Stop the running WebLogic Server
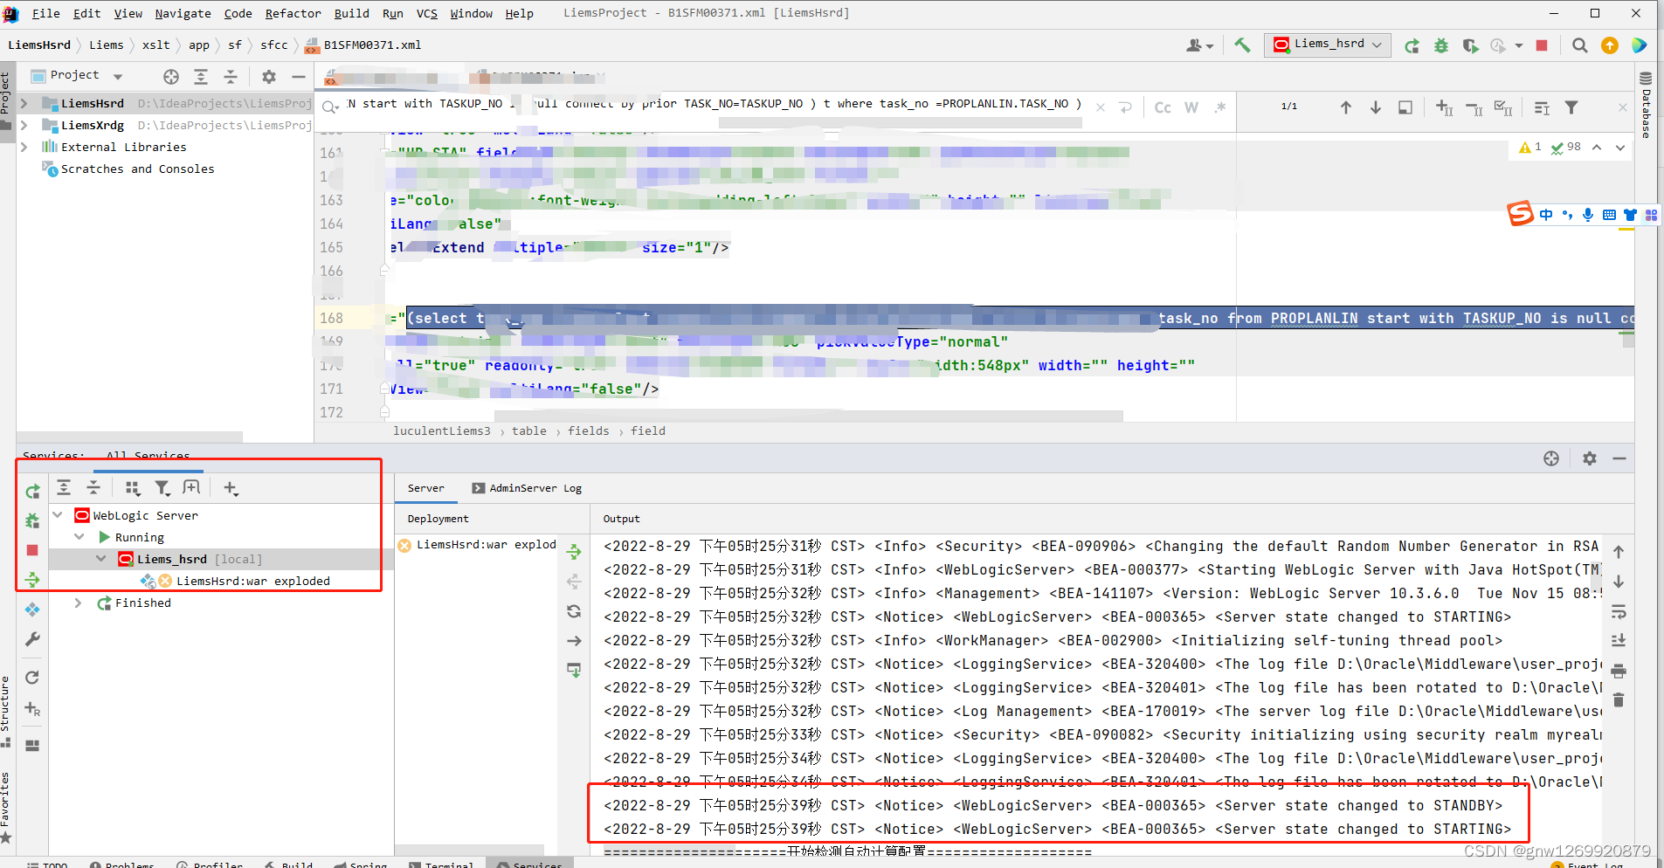Screen dimensions: 1664x868 point(32,550)
